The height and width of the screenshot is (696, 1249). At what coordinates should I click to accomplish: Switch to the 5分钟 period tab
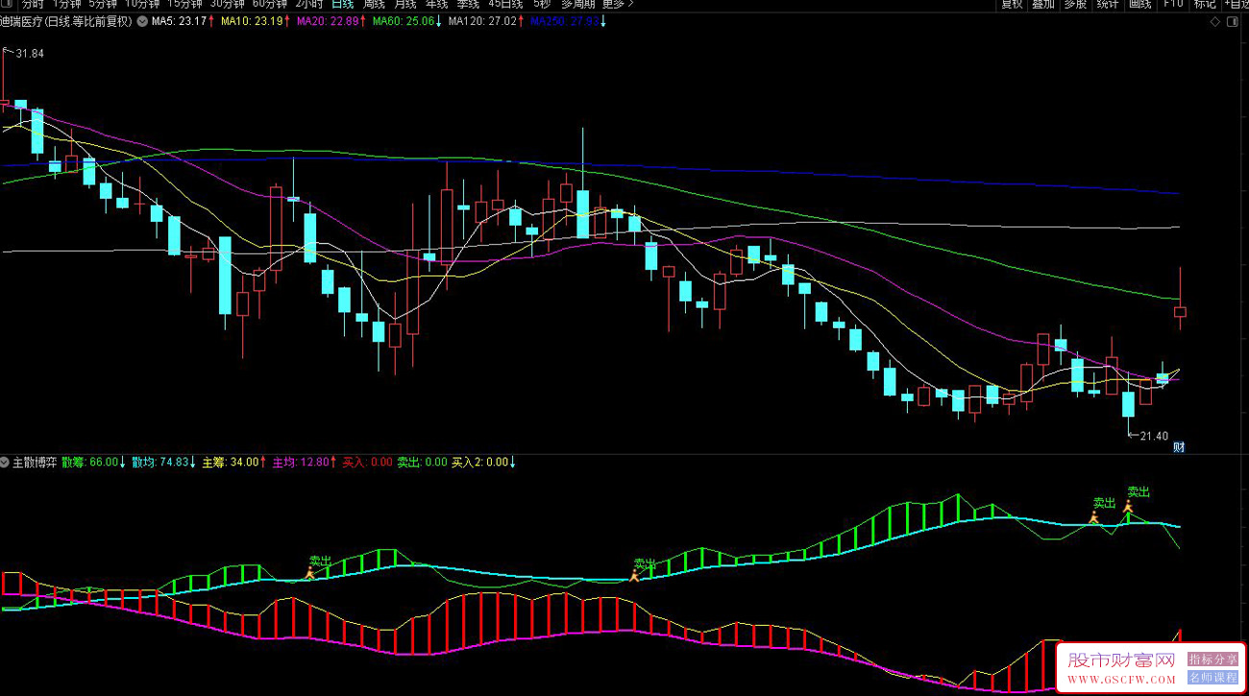click(104, 4)
